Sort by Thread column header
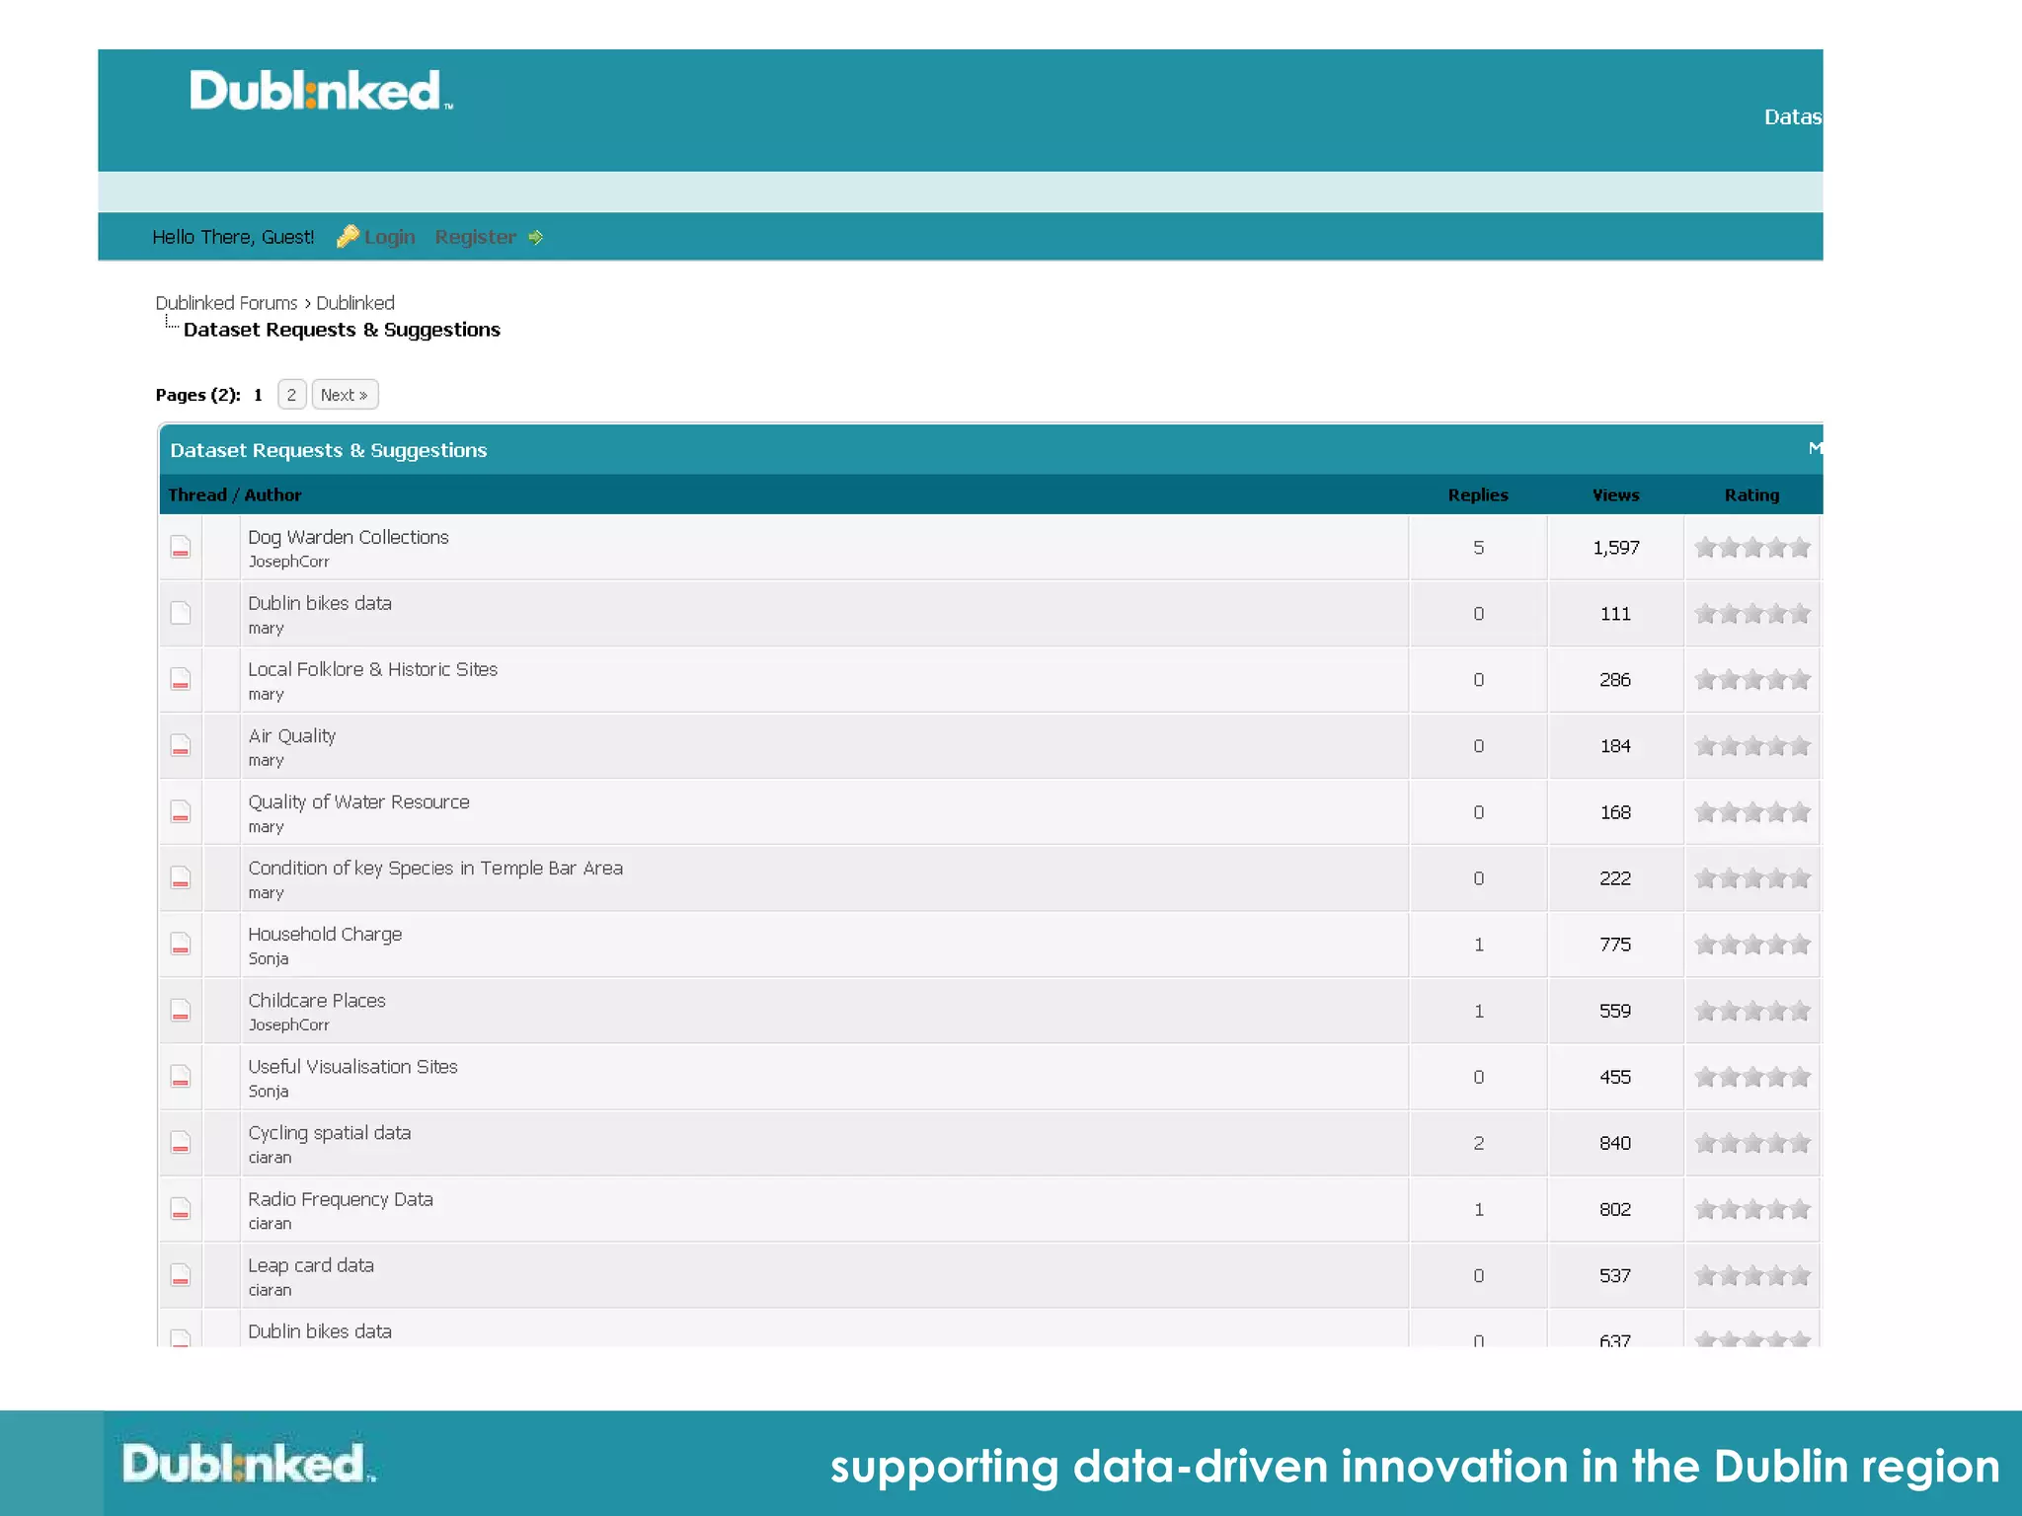Image resolution: width=2022 pixels, height=1516 pixels. click(x=197, y=494)
